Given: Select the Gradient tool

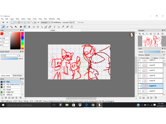Looking at the screenshot, I should 29,27.
